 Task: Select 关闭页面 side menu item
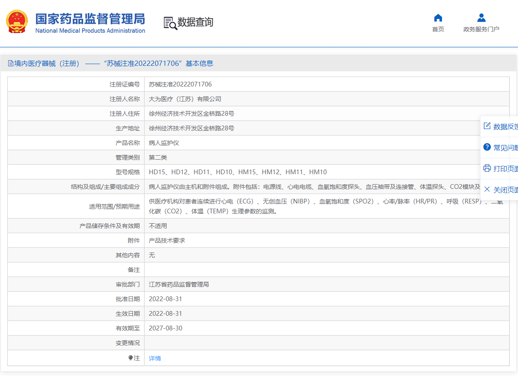tap(499, 190)
